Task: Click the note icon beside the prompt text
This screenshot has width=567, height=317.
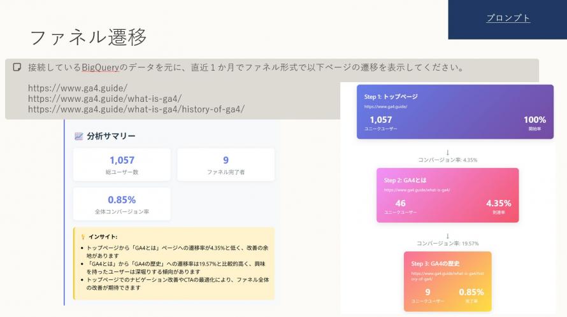Action: pyautogui.click(x=17, y=67)
